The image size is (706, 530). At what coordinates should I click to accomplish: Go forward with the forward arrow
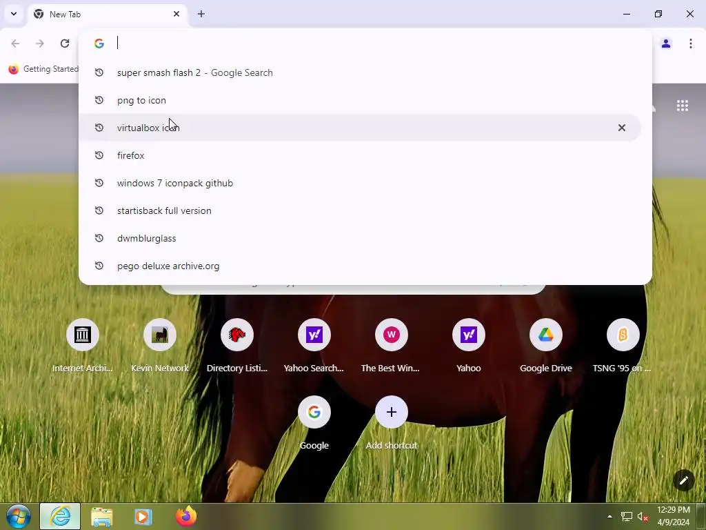coord(40,43)
